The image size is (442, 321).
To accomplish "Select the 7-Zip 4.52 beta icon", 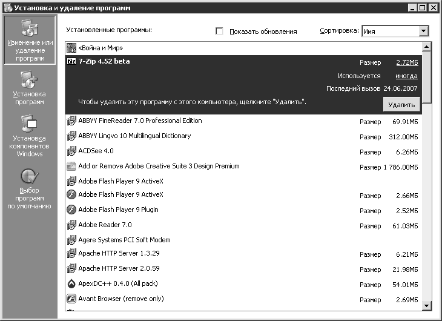I will click(x=71, y=61).
